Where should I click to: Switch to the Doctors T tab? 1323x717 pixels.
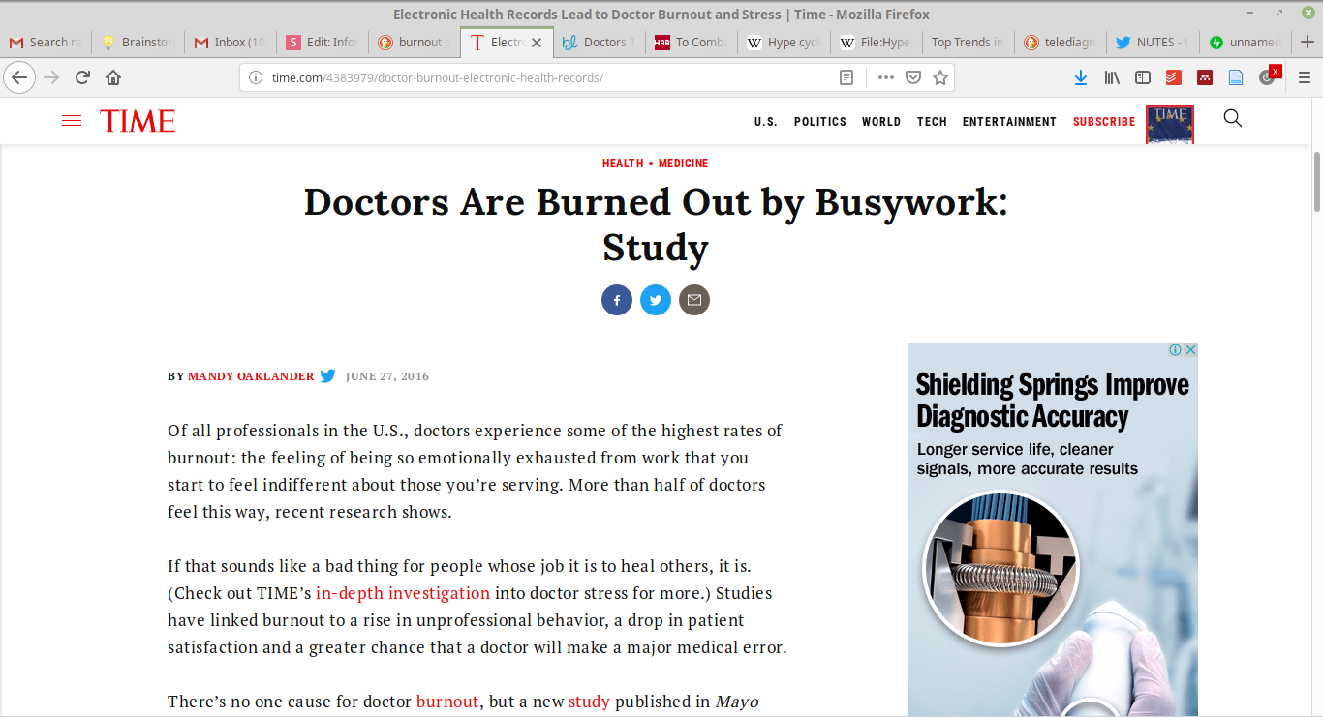point(600,42)
